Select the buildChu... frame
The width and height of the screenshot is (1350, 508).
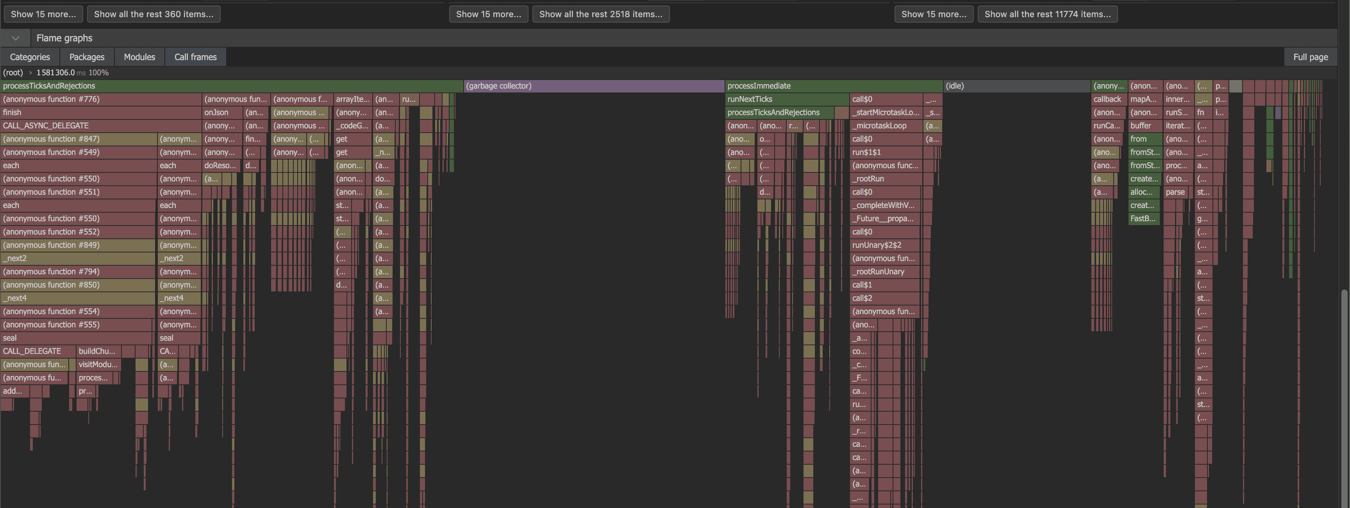(98, 352)
